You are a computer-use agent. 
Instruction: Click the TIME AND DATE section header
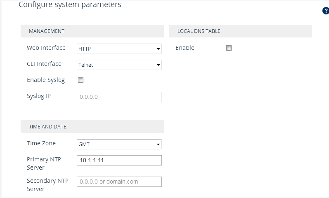tap(47, 127)
